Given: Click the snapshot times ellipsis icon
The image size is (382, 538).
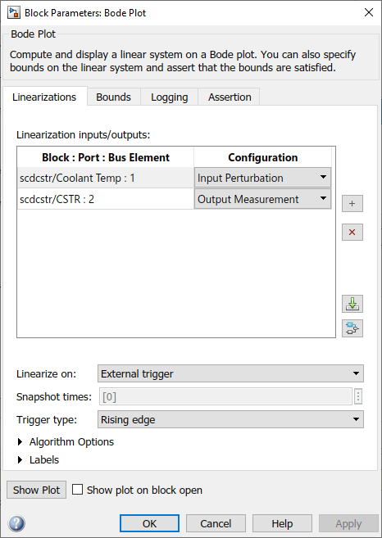Looking at the screenshot, I should [358, 397].
